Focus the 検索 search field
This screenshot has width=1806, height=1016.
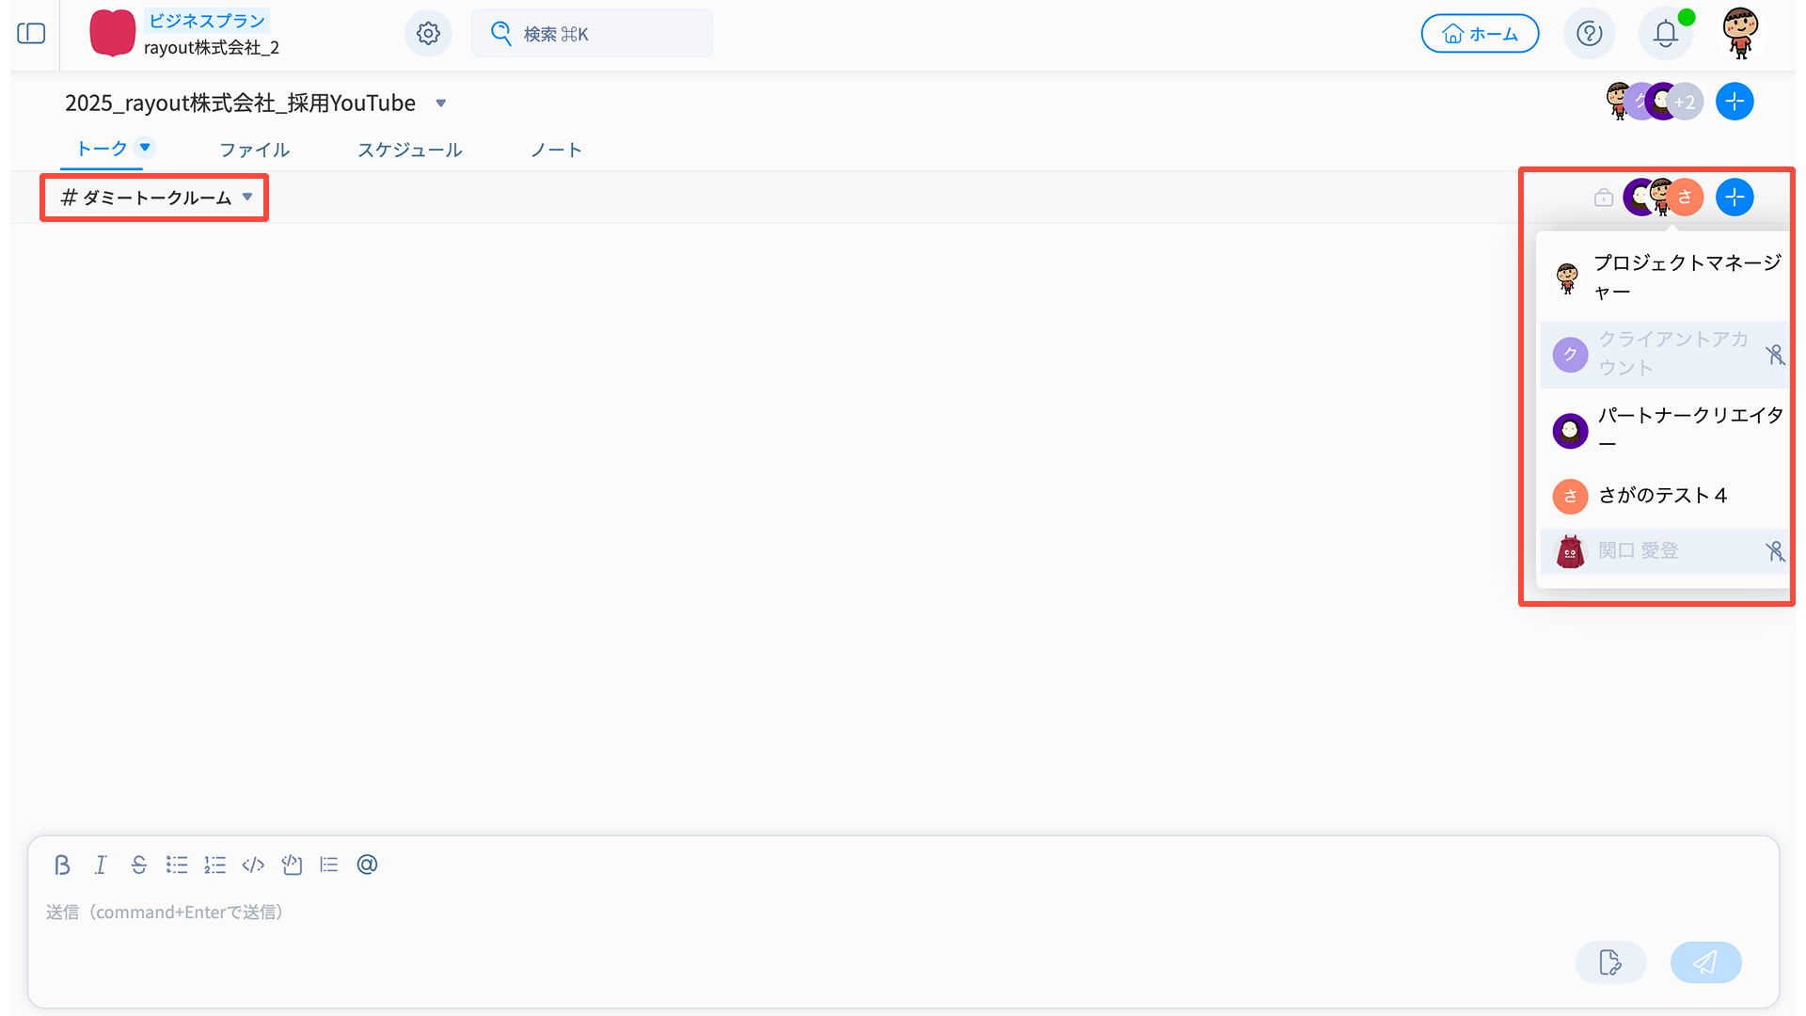(593, 34)
